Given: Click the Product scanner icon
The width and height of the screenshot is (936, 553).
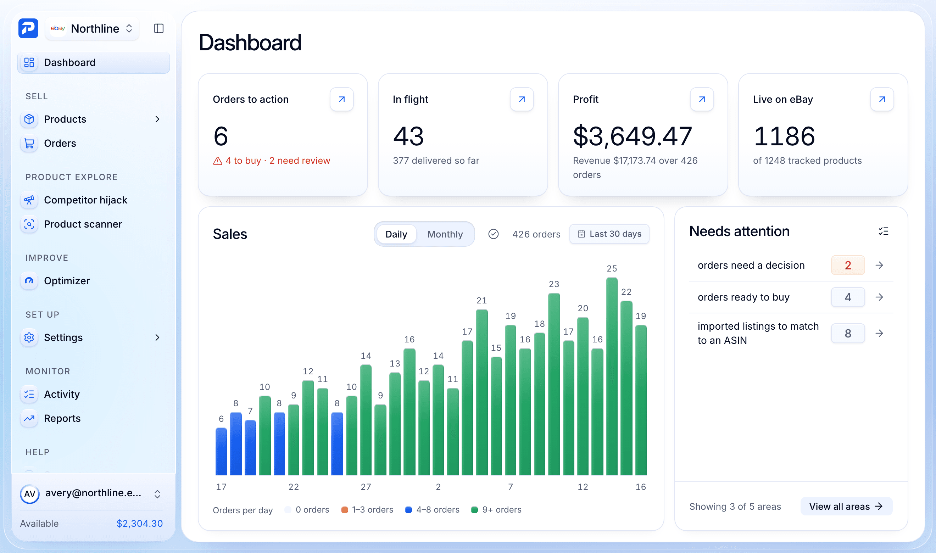Looking at the screenshot, I should [x=29, y=224].
